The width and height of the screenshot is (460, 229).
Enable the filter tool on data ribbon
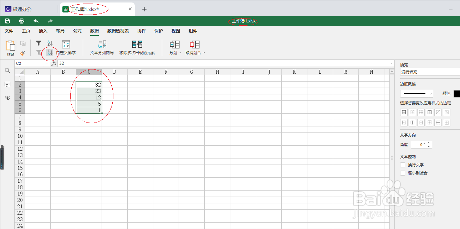coord(39,43)
